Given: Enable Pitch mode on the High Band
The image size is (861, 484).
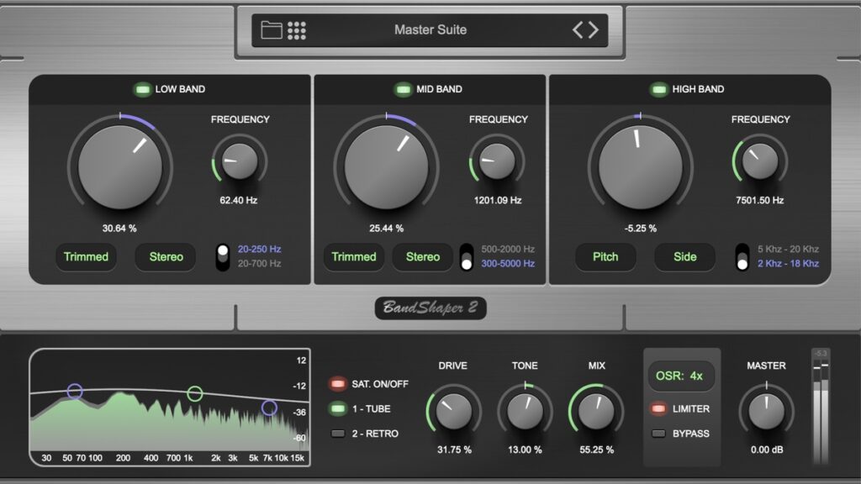Looking at the screenshot, I should point(605,257).
